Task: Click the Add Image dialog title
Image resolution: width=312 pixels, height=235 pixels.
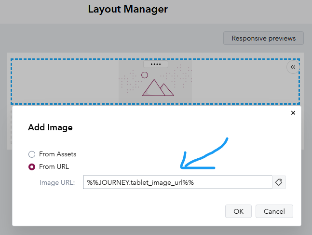Action: [50, 128]
